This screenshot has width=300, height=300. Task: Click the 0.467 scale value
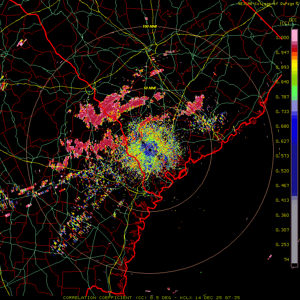coord(282,185)
